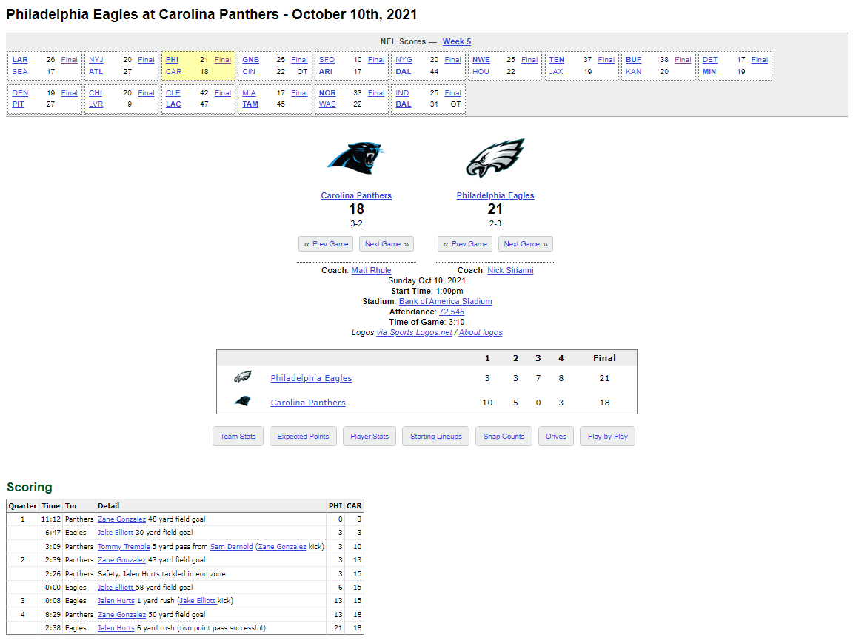Click the 'Safety, Jalen Hurts tackled in end zone' text
This screenshot has width=856, height=643.
tap(161, 573)
